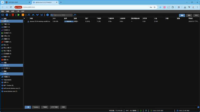Open the RSS tab at top right
This screenshot has width=200, height=112.
tap(196, 15)
